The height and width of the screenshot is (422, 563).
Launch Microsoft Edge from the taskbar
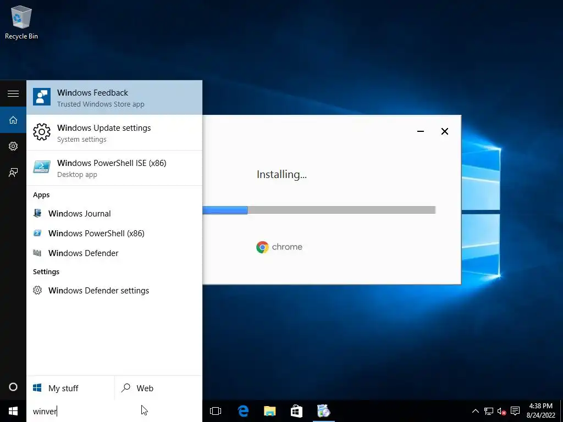click(x=243, y=411)
